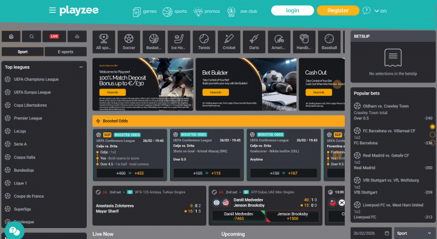Open the help question bubble icon
Image resolution: width=437 pixels, height=239 pixels.
pyautogui.click(x=367, y=10)
